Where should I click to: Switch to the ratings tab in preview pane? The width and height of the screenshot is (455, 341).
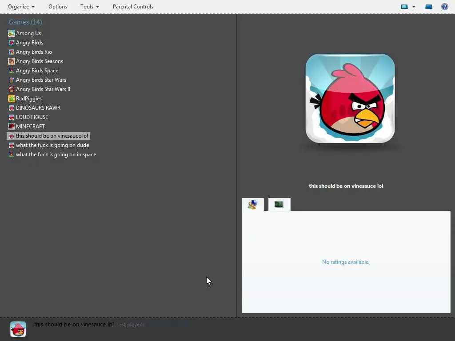click(253, 204)
